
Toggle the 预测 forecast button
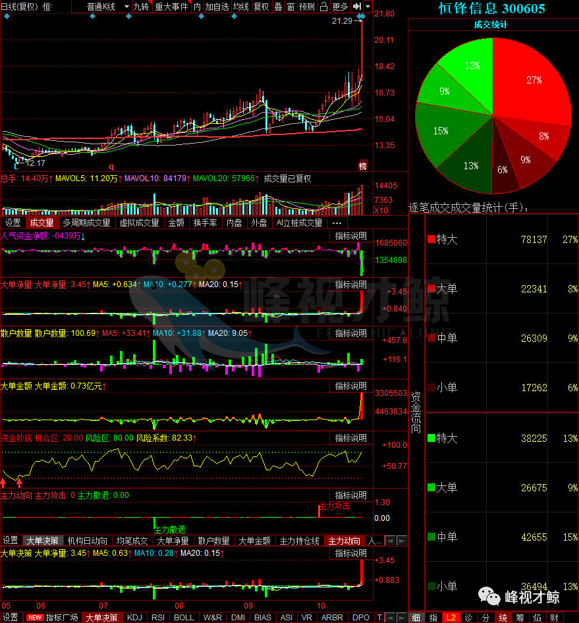[307, 7]
